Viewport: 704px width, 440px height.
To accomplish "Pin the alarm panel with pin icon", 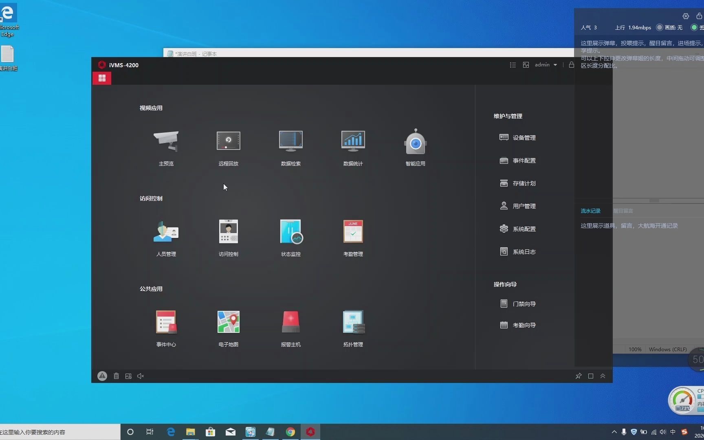I will pyautogui.click(x=579, y=376).
